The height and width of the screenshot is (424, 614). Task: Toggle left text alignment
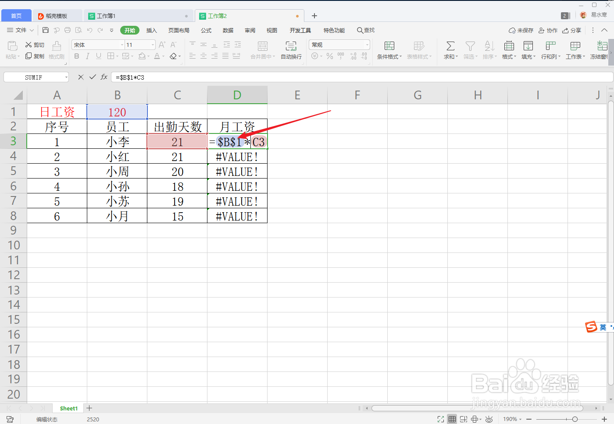click(x=193, y=56)
